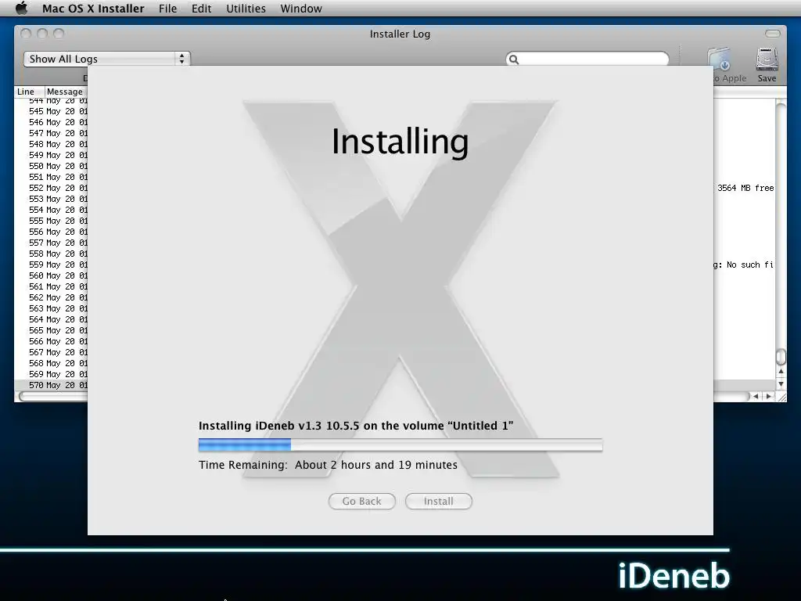
Task: Open the Show All Logs dropdown
Action: [x=106, y=59]
